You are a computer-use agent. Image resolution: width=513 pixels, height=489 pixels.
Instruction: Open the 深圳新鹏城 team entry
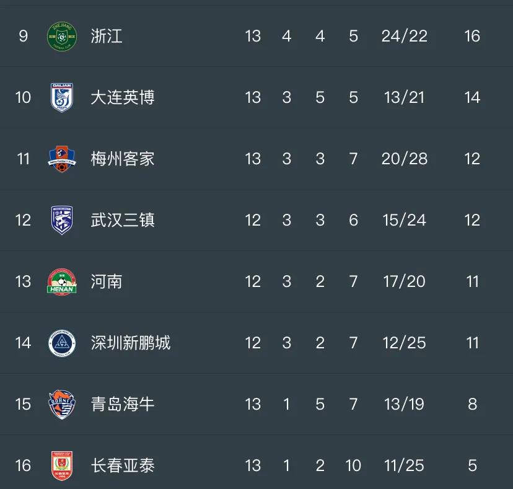pos(131,343)
